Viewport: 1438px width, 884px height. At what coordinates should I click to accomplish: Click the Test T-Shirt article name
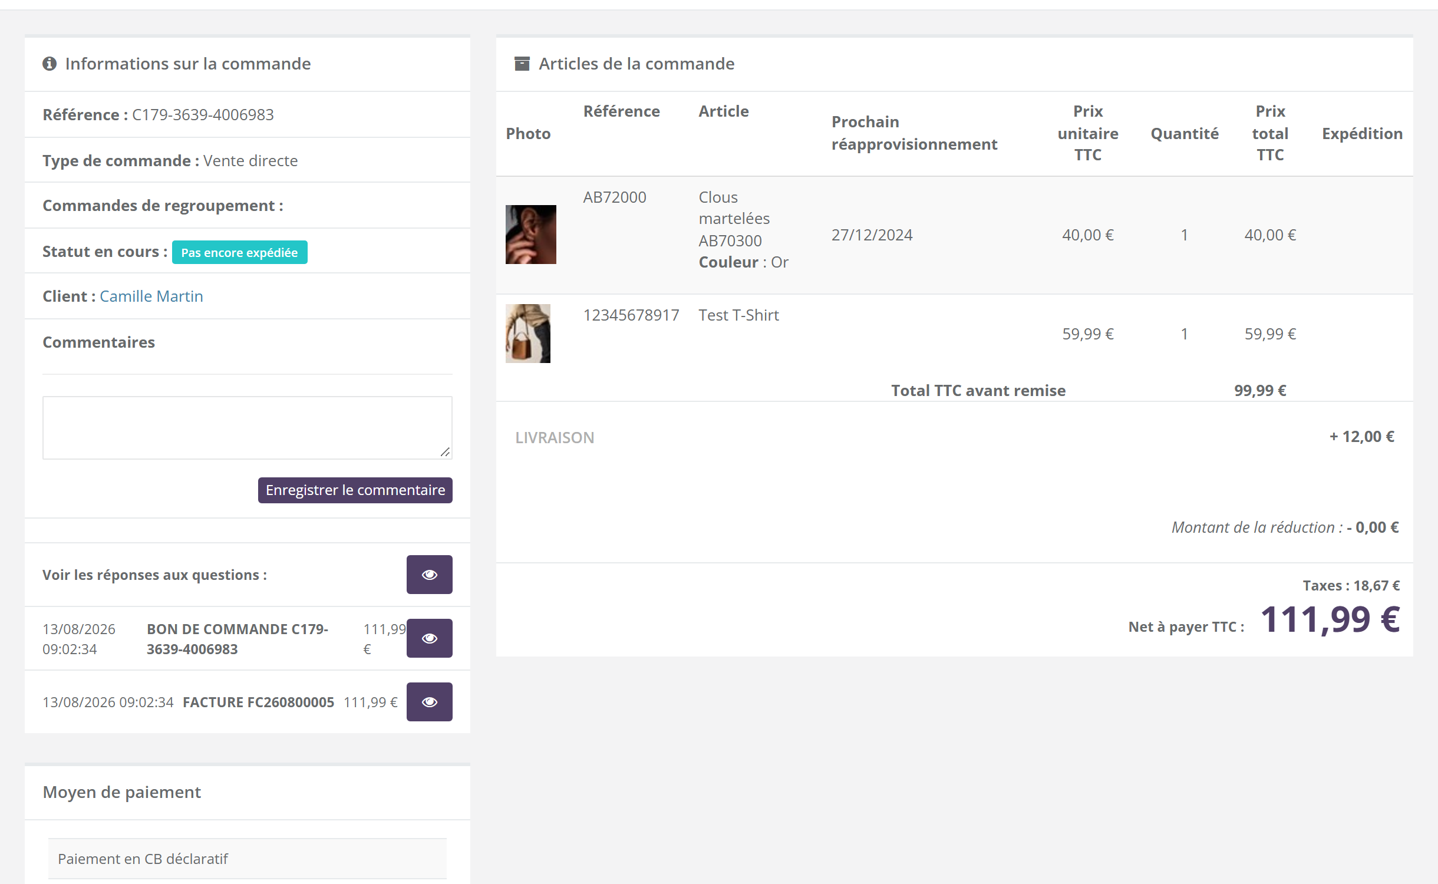739,315
